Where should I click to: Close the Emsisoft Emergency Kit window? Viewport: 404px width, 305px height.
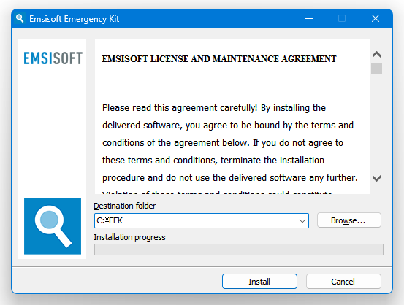[x=376, y=18]
